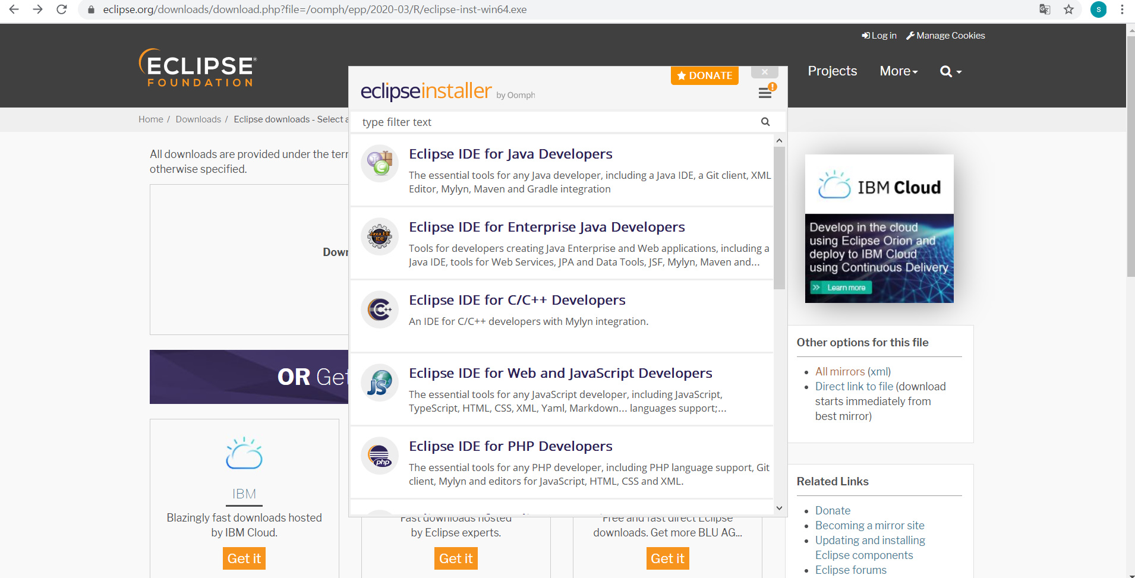Screen dimensions: 1135x578
Task: Click the browser back arrow
Action: coord(14,10)
